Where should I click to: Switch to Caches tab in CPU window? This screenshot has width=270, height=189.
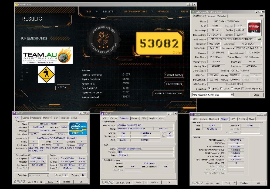[26, 118]
